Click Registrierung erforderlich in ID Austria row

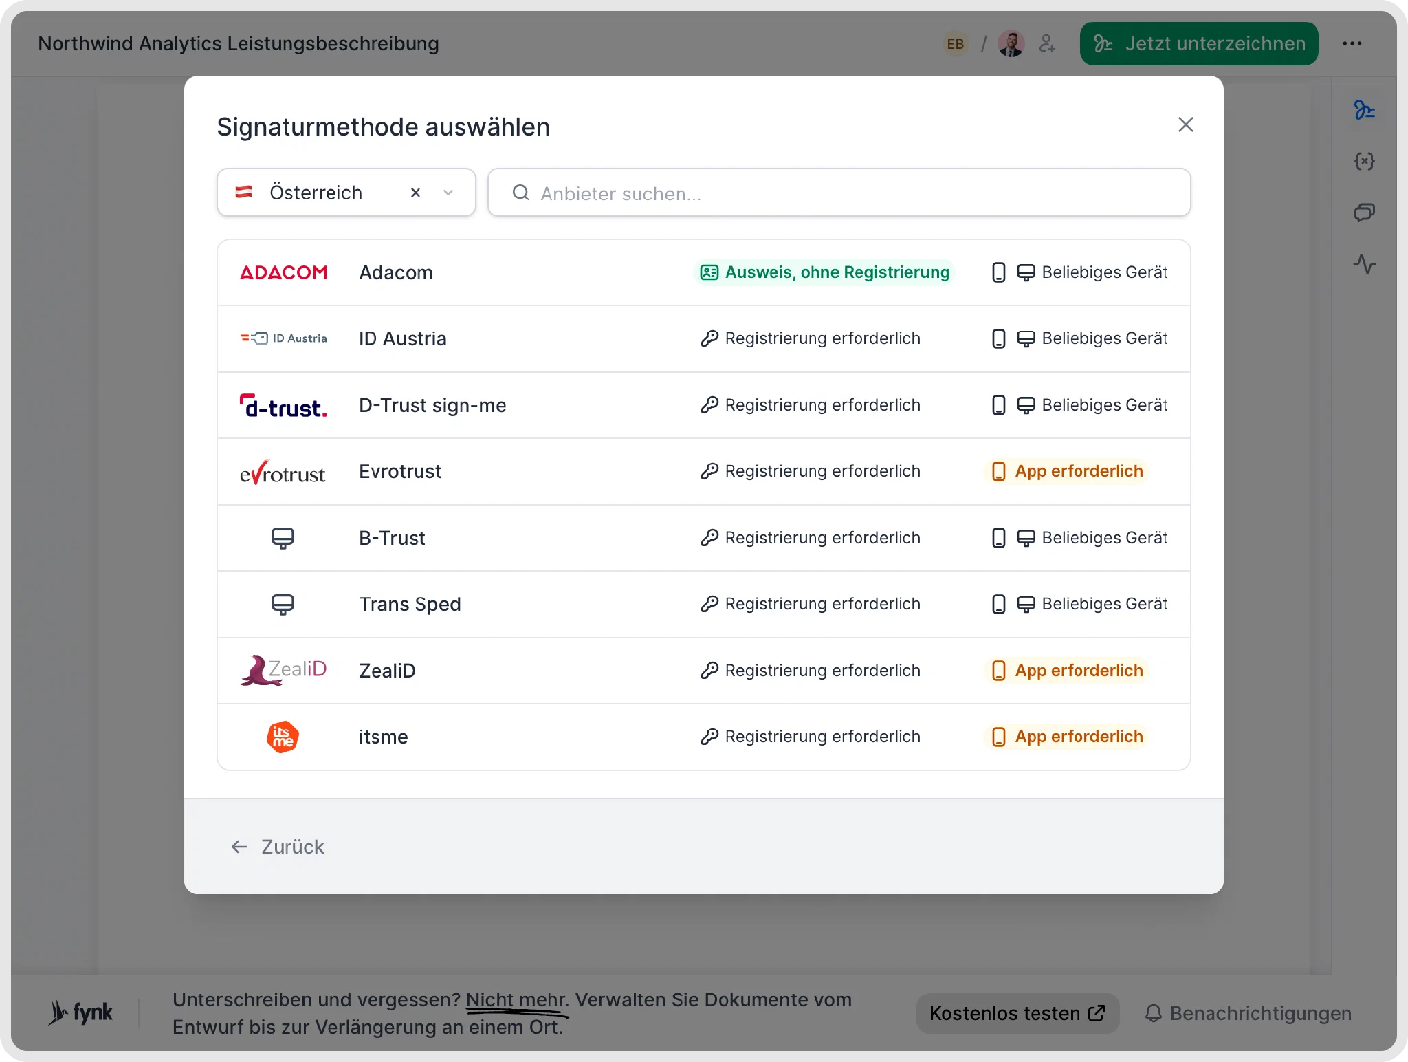[x=810, y=338]
